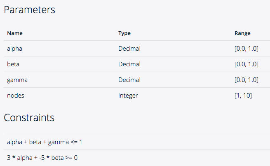Click the alpha + beta + gamma constraint
The height and width of the screenshot is (166, 270).
45,142
